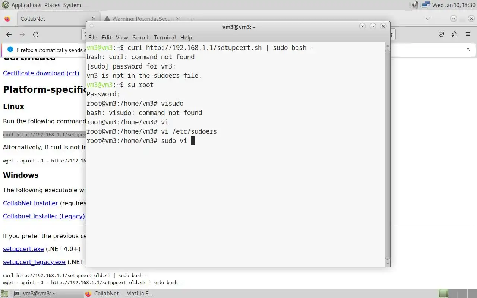Minimize the vm3@vm3 terminal window
This screenshot has width=477, height=298.
click(362, 26)
